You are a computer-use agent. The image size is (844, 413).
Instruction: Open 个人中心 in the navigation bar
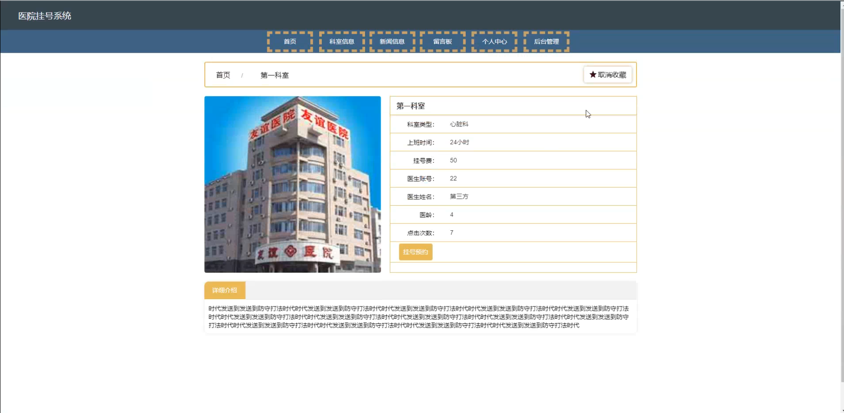click(494, 41)
